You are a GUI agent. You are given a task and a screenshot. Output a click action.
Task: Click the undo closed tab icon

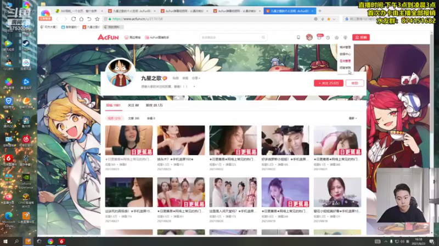(89, 19)
